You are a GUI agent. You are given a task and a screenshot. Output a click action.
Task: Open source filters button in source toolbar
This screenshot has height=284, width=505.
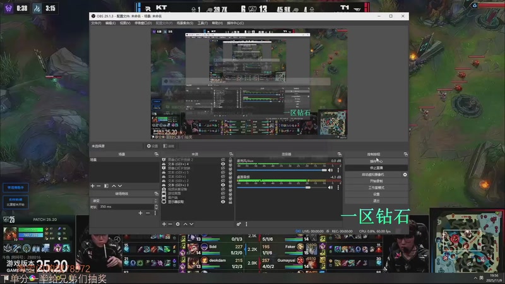[x=169, y=146]
